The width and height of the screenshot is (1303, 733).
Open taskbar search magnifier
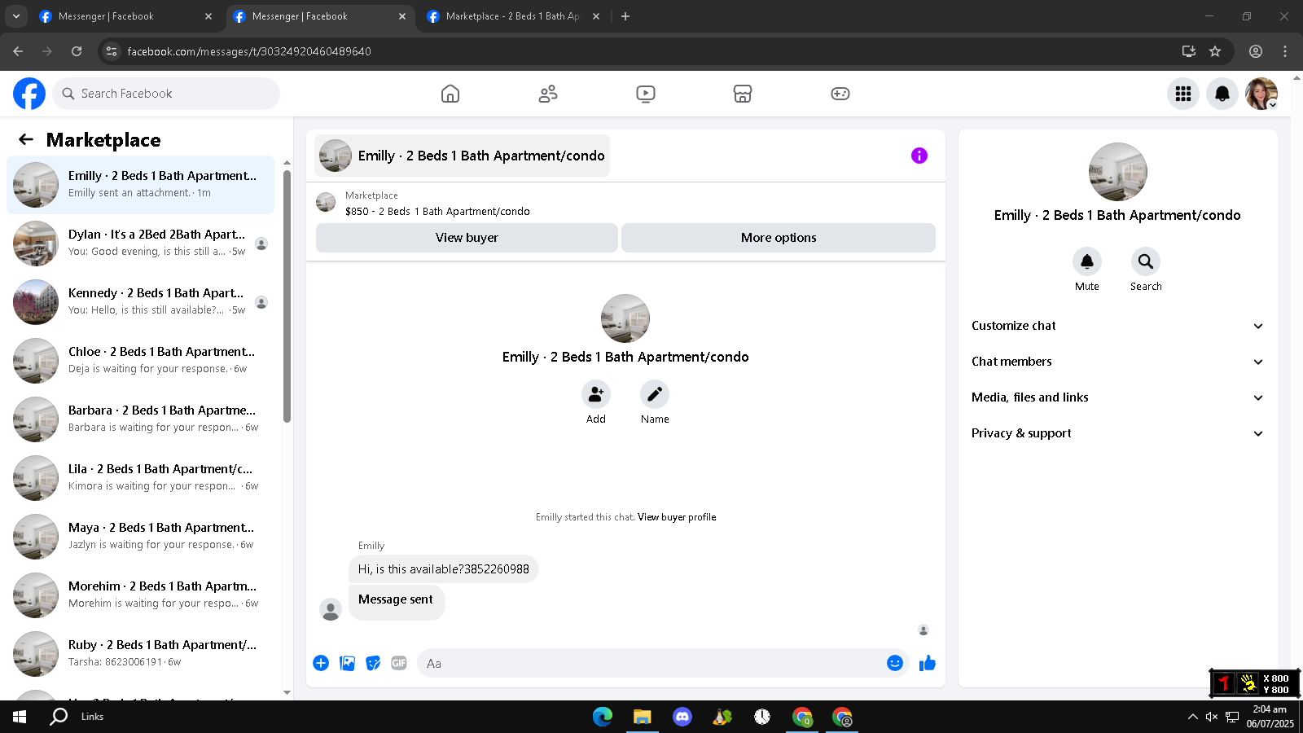point(59,717)
